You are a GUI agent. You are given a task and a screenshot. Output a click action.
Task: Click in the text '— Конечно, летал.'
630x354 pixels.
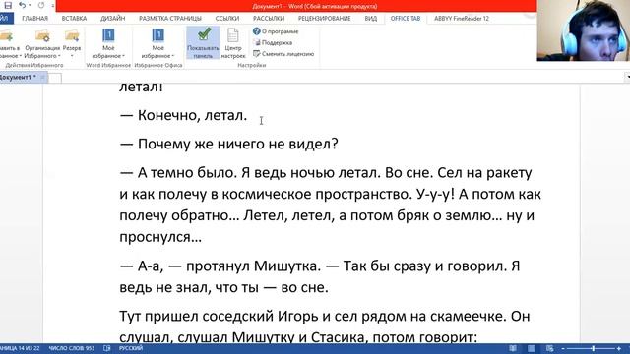pos(184,115)
